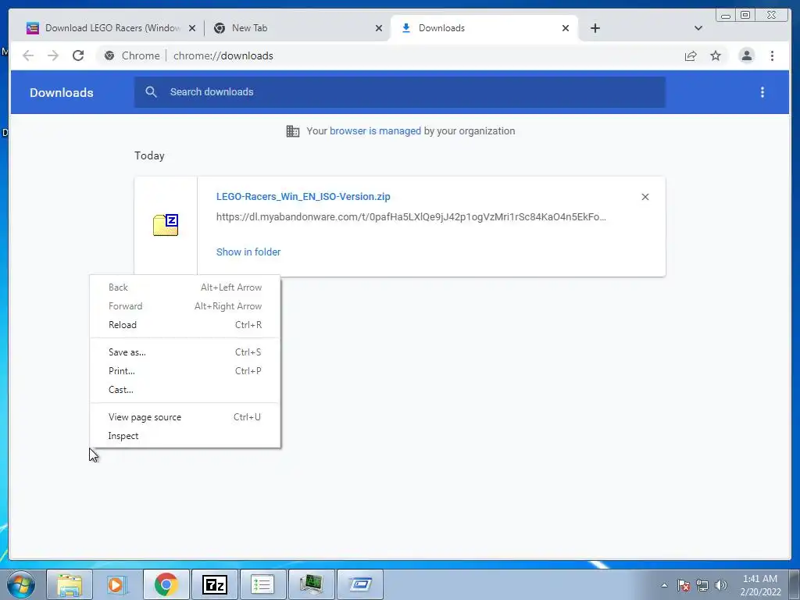
Task: Open a new tab with the plus button
Action: coord(595,28)
